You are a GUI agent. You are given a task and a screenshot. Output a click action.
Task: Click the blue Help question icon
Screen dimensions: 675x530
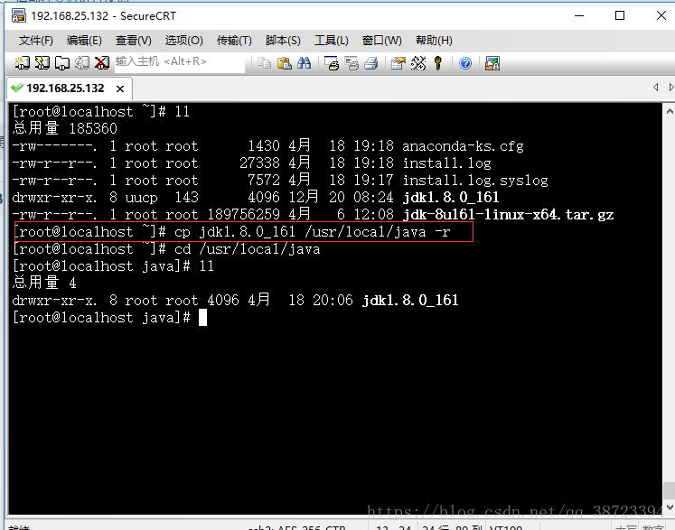pyautogui.click(x=465, y=63)
